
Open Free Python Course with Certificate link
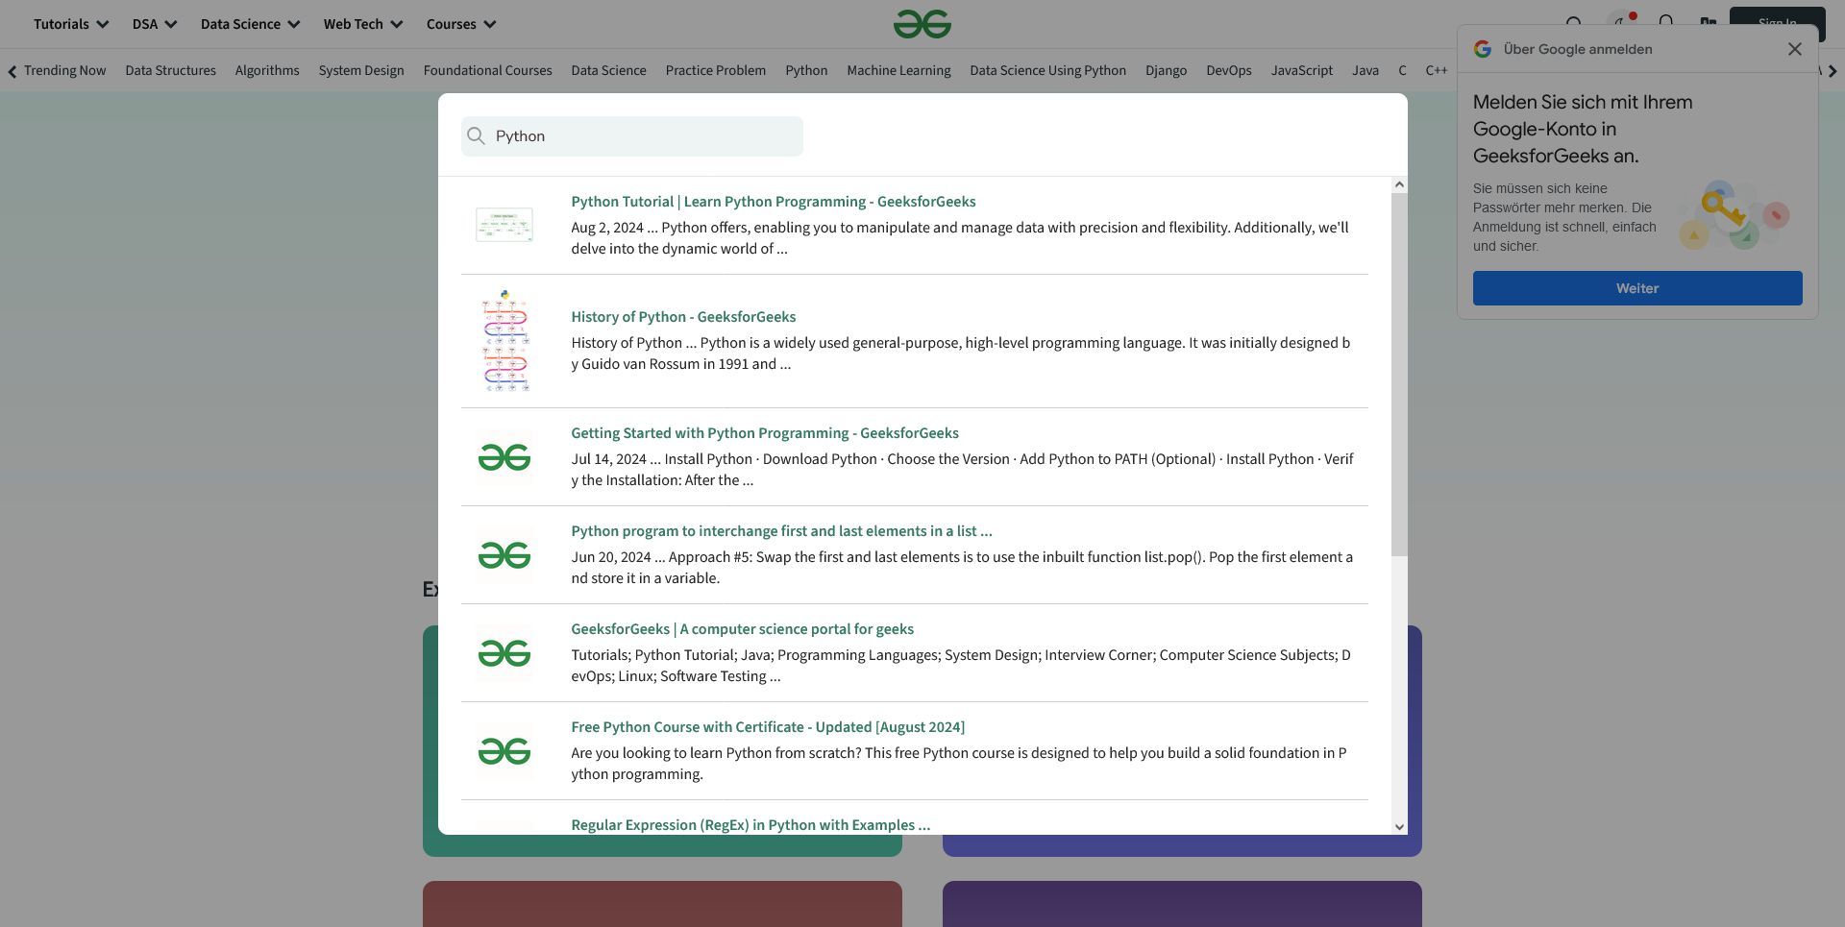click(767, 727)
